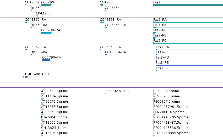This screenshot has height=137, width=223.
Task: Select the DME1-001H18 clone marker
Action: pos(27,77)
